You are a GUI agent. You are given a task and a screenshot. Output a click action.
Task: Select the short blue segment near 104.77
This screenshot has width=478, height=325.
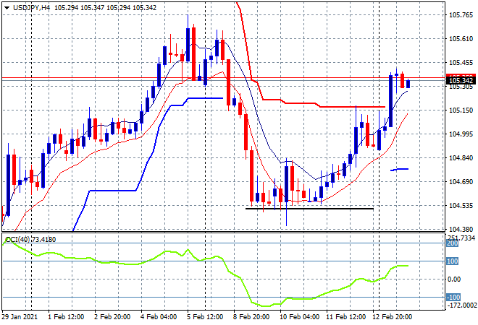[x=399, y=169]
